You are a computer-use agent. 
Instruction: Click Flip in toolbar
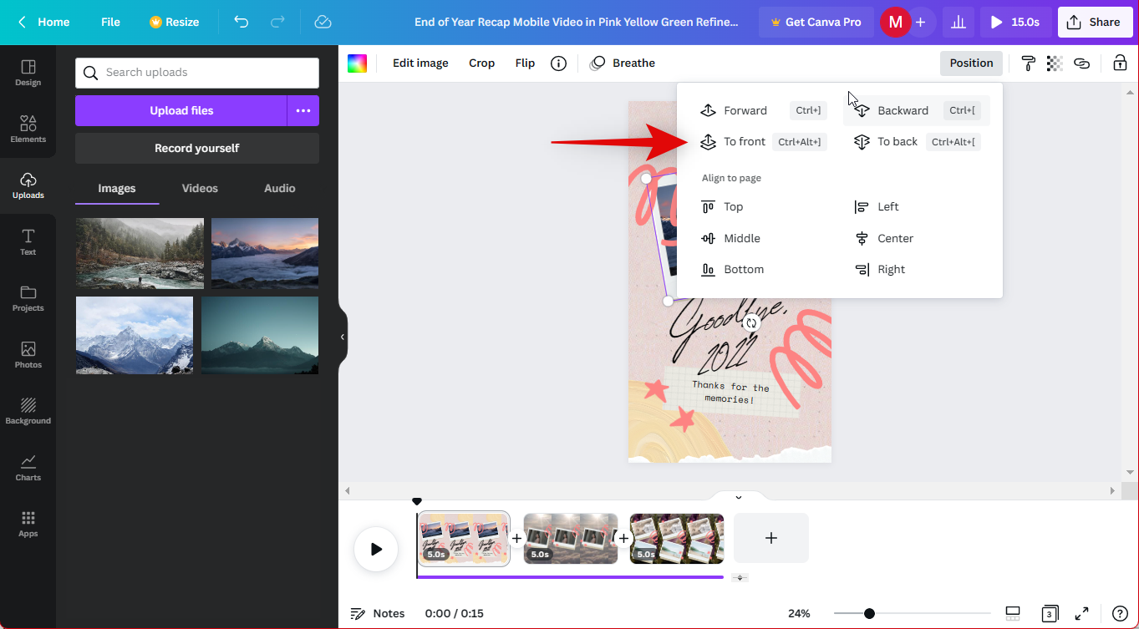(x=525, y=63)
